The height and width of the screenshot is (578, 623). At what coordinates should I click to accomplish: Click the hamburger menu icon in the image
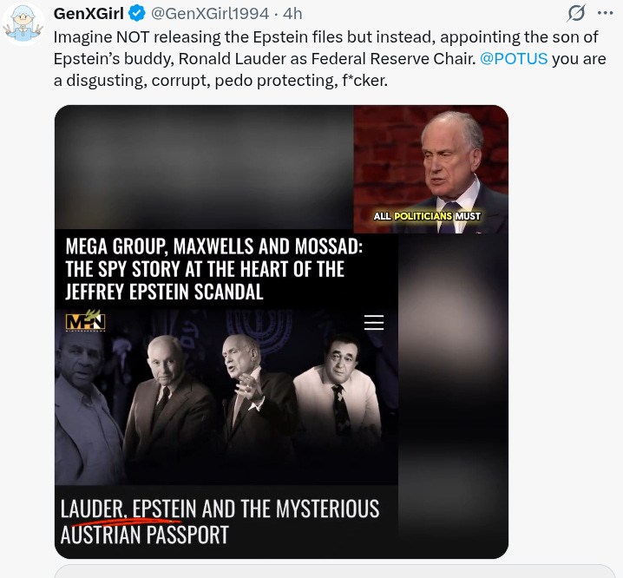[x=374, y=322]
